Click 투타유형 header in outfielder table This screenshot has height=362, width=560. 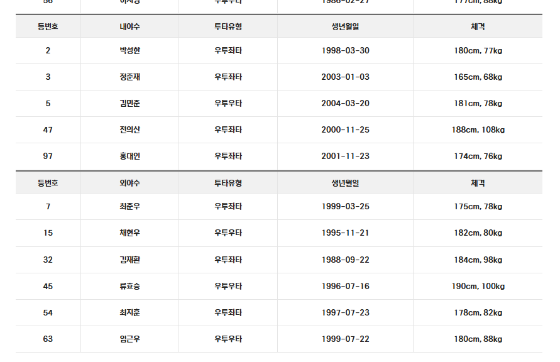click(x=228, y=183)
